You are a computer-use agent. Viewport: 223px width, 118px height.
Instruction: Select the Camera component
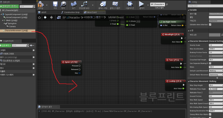[12, 26]
